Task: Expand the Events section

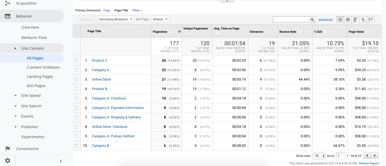Action: pyautogui.click(x=15, y=117)
